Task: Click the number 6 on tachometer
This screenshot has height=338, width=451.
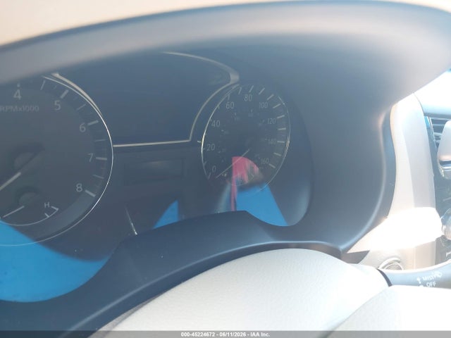Action: (x=82, y=127)
